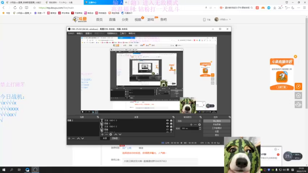The width and height of the screenshot is (308, 173).
Task: Toggle visibility of 图像 2 source
Action: [167, 123]
